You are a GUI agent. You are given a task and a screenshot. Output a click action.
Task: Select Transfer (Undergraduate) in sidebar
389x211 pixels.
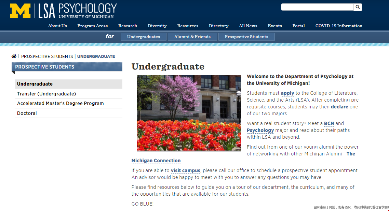tap(46, 94)
